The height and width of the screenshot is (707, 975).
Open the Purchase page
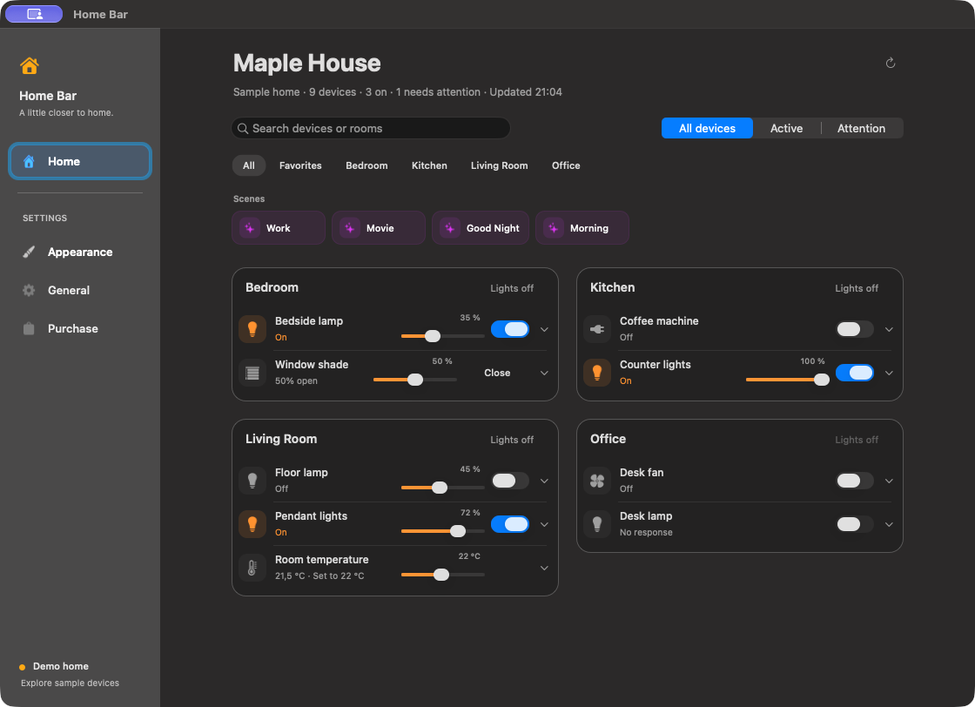point(80,328)
